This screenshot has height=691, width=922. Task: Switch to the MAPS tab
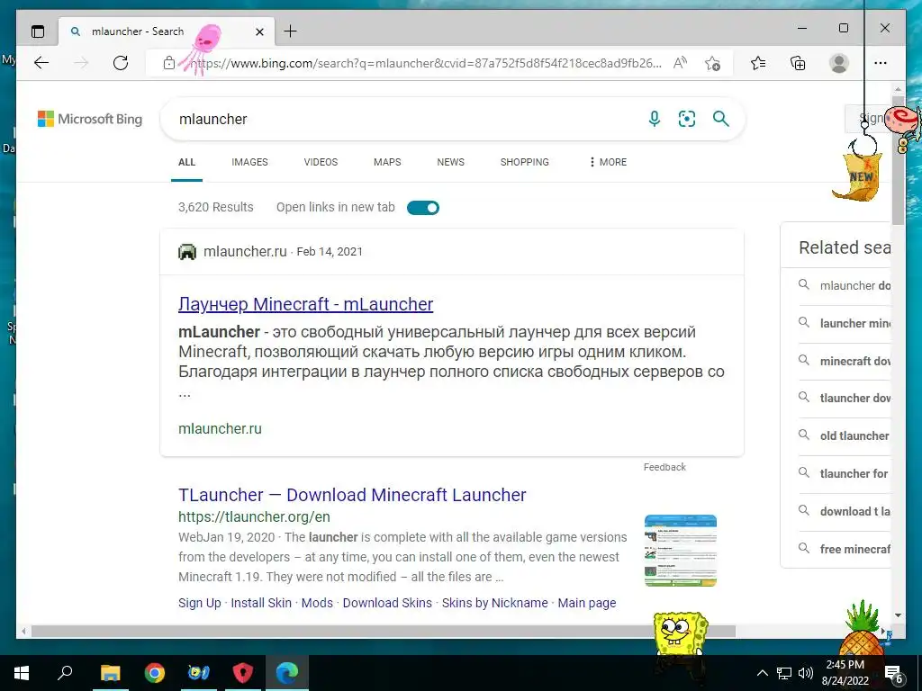click(387, 162)
